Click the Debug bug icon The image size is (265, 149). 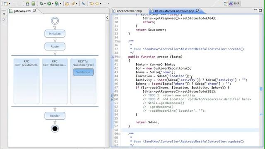click(41, 4)
